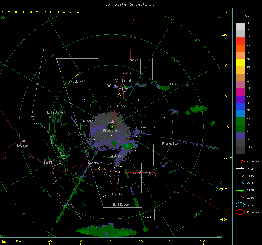Viewport: 262px width, 245px height.
Task: Click the green 22JP arrow icon
Action: (x=240, y=190)
